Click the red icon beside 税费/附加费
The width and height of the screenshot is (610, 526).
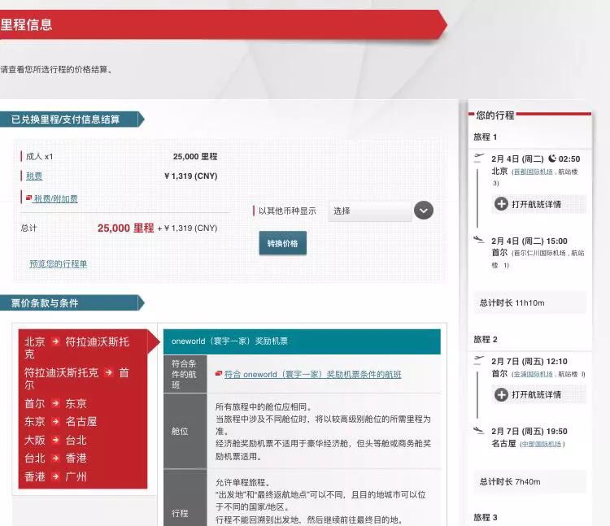coord(28,198)
